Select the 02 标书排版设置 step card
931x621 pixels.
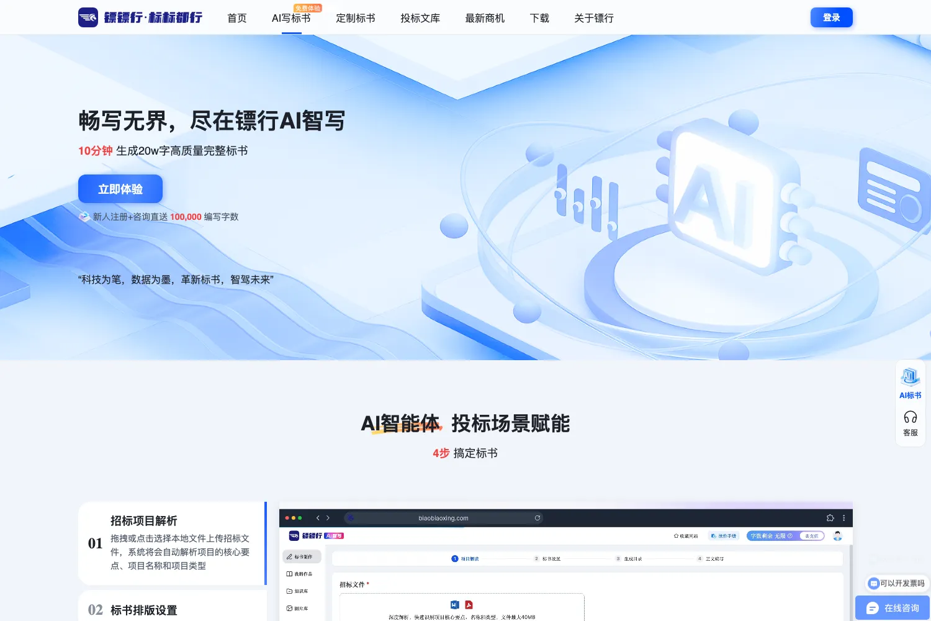point(173,606)
